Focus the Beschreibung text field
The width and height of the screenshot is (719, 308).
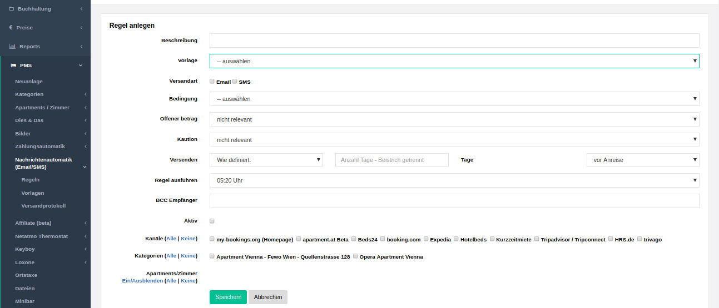coord(454,41)
